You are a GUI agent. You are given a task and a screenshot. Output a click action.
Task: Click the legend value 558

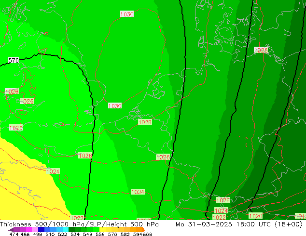click(100, 234)
